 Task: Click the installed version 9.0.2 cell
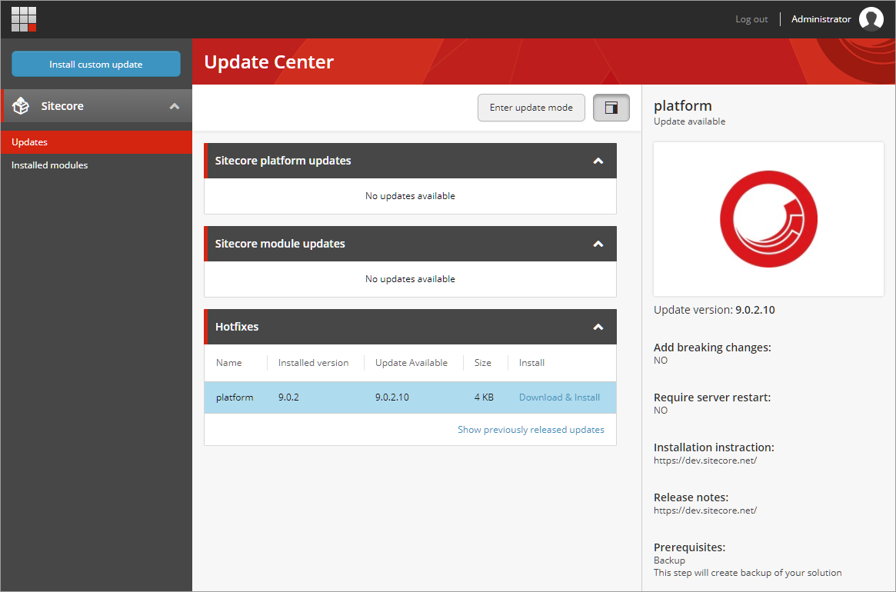coord(288,397)
